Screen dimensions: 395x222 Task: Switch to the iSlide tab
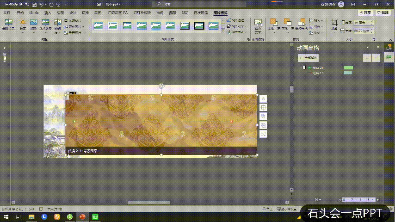[x=34, y=13]
